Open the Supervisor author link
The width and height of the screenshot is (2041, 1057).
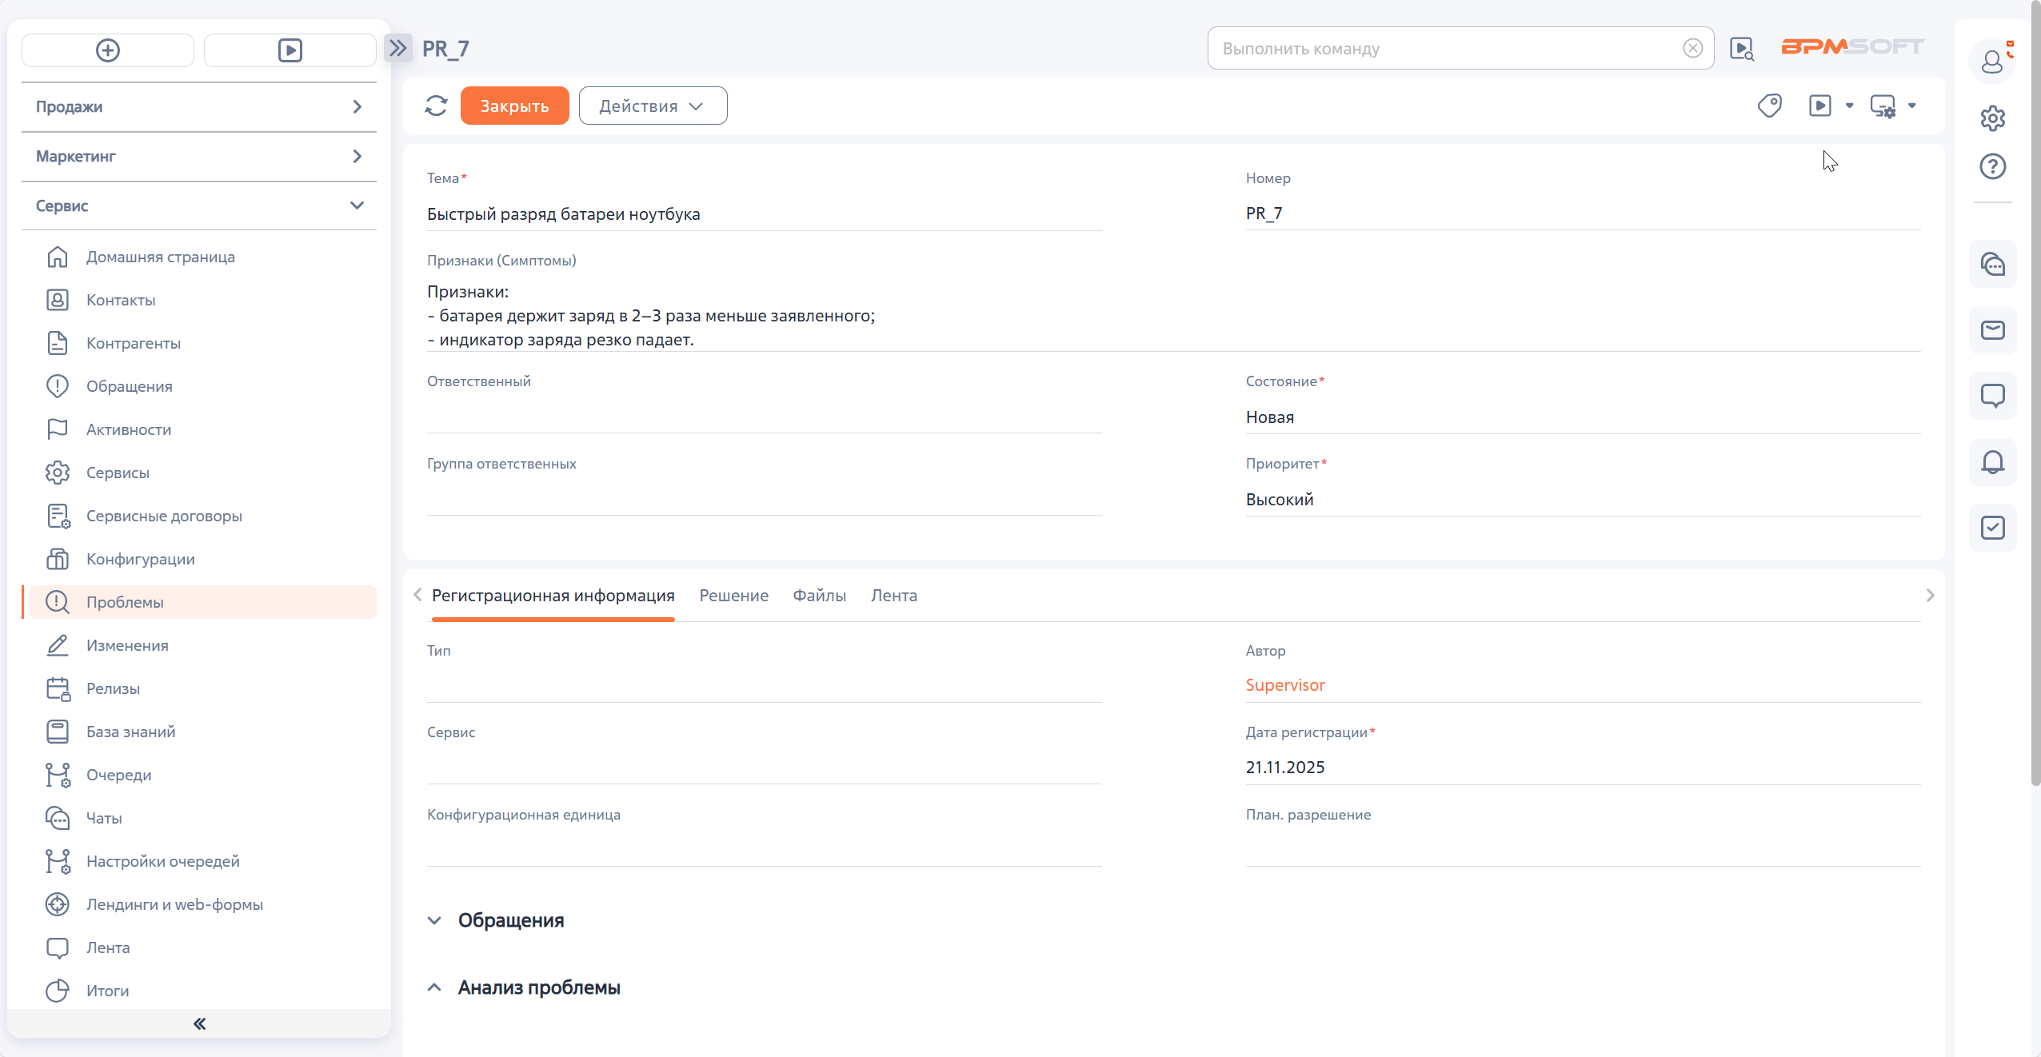[x=1284, y=685]
